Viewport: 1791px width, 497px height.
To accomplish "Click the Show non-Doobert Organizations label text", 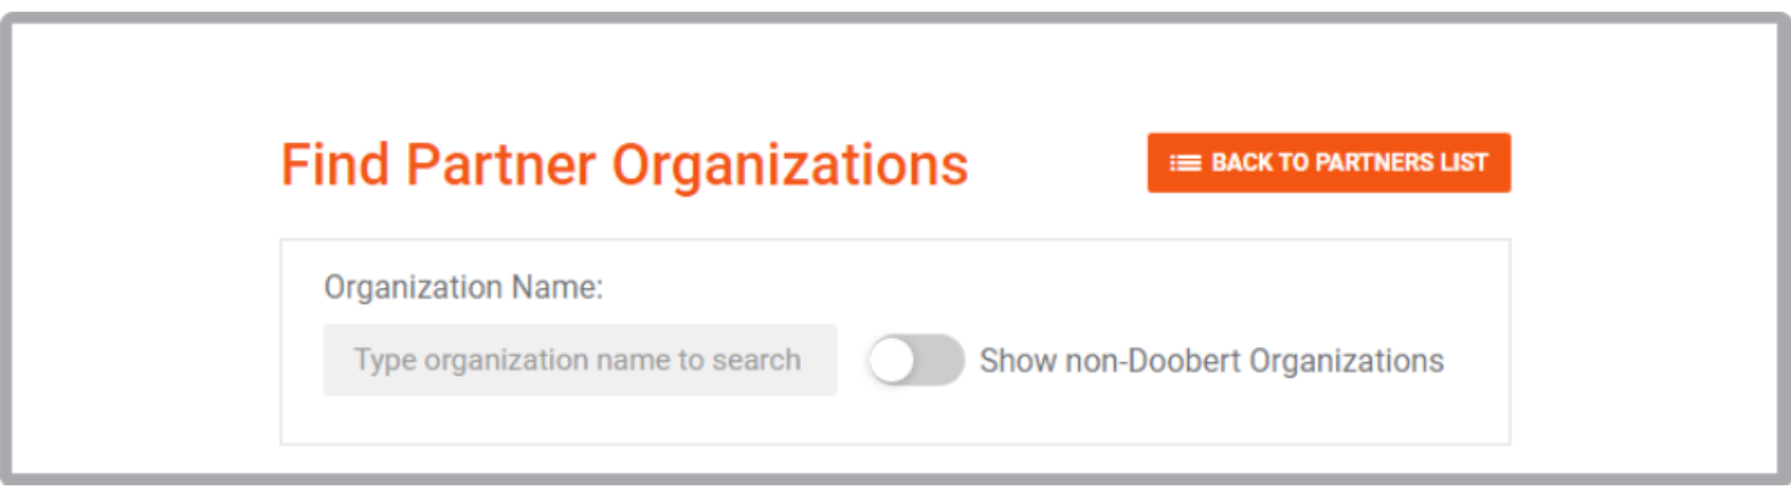I will click(1211, 360).
